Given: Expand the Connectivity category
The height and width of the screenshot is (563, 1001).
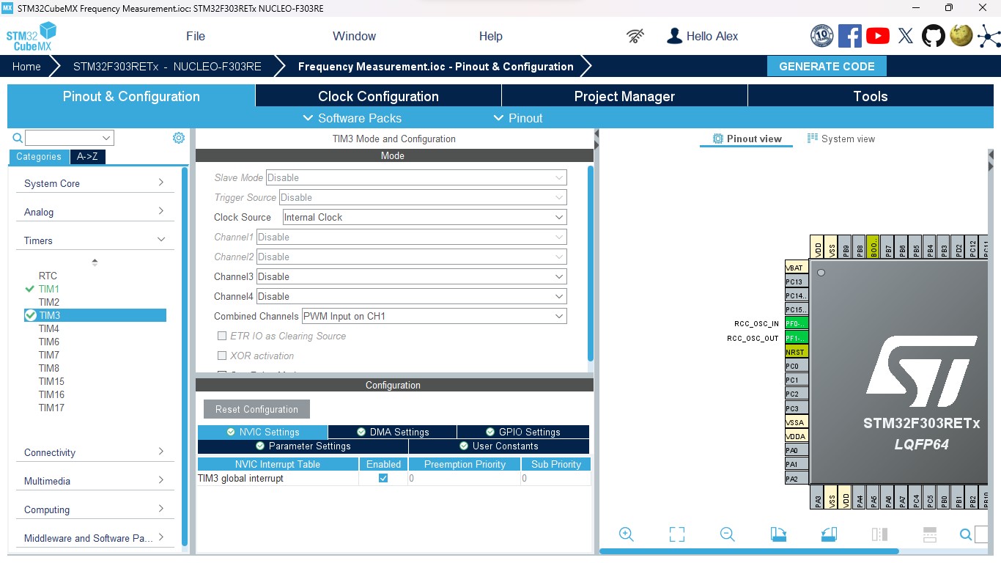Looking at the screenshot, I should point(95,452).
